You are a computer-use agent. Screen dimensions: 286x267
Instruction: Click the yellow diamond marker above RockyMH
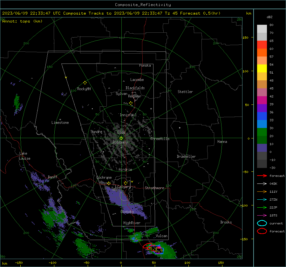[x=85, y=83]
